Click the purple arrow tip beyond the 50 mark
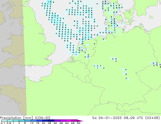Viewport: 161px width, 124px height. (80, 121)
